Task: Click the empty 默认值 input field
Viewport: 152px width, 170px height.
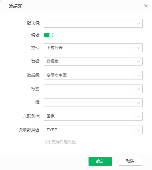Action: (89, 23)
